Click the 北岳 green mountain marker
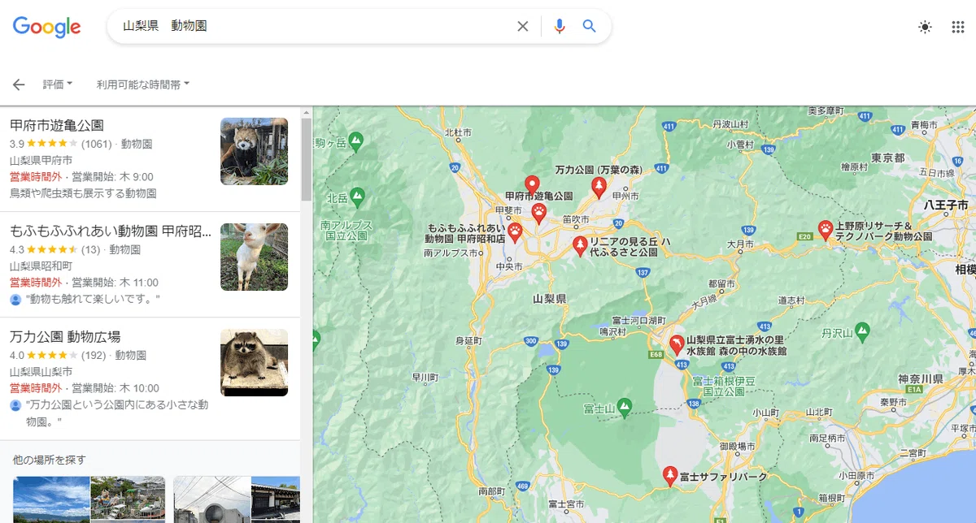This screenshot has width=976, height=523. [356, 196]
